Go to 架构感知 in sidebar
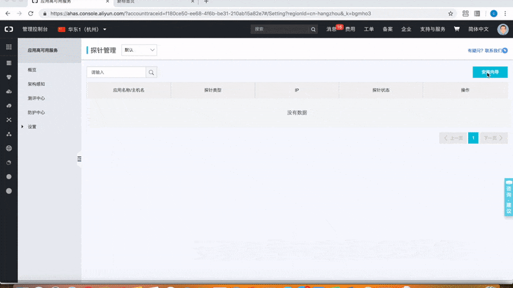 [x=36, y=84]
